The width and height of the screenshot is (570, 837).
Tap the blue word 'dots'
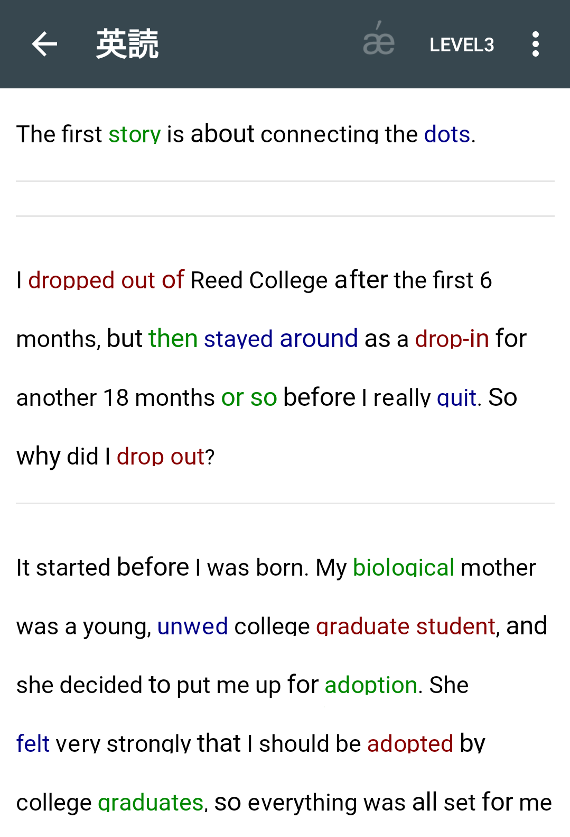pos(447,134)
